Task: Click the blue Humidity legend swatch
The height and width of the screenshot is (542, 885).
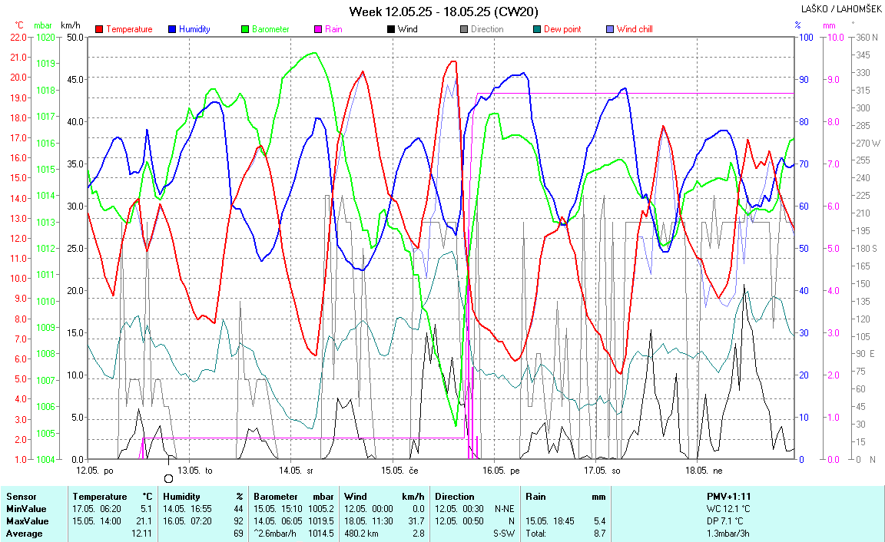Action: point(172,29)
